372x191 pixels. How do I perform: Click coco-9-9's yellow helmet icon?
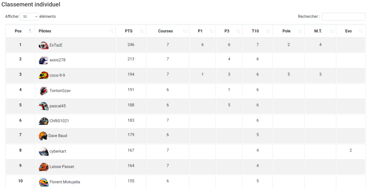[44, 75]
